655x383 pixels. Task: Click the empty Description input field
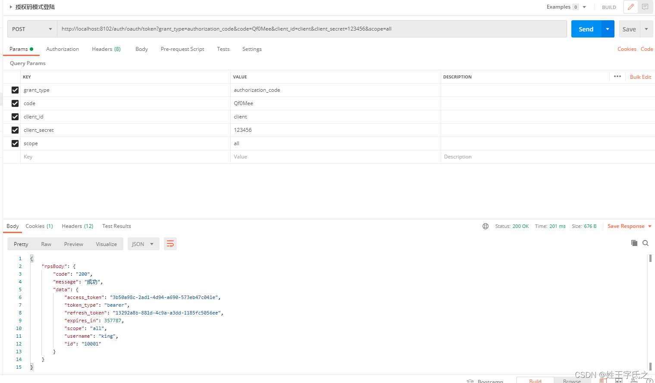(x=548, y=157)
